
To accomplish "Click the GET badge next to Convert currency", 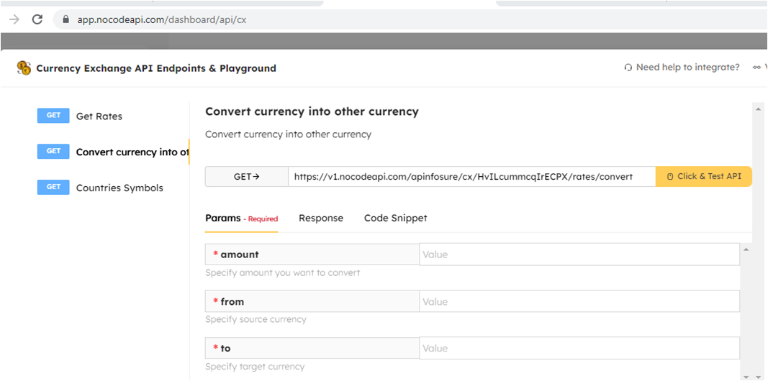I will [53, 151].
